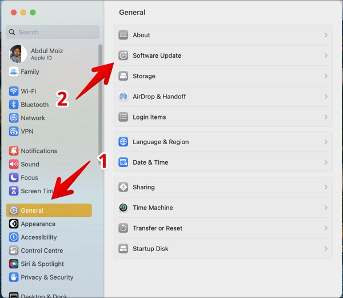This screenshot has height=298, width=343.
Task: Click the AirDrop & Handoff icon
Action: click(x=123, y=97)
